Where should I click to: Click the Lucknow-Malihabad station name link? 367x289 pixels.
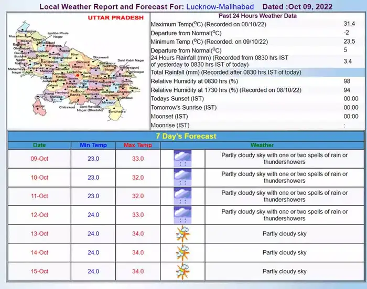(220, 7)
